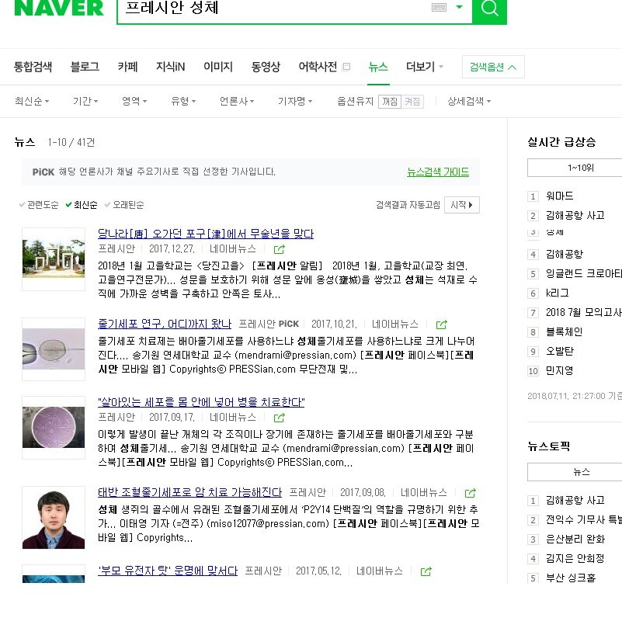Screen dimensions: 622x642
Task: Switch to the 통합검색 tab
Action: point(33,67)
